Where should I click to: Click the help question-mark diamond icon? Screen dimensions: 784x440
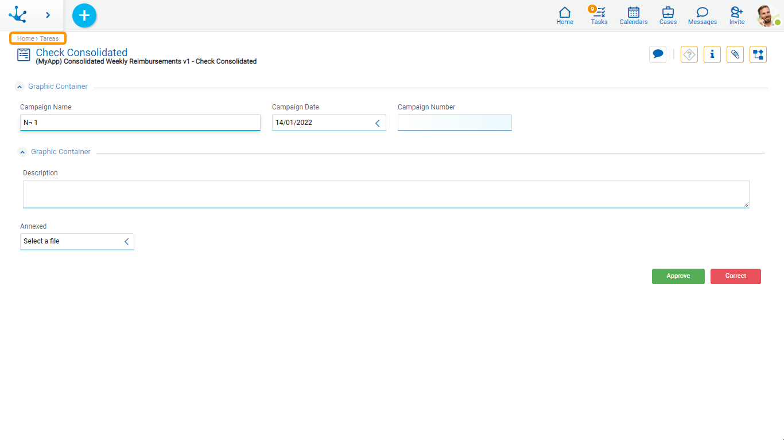click(x=689, y=54)
